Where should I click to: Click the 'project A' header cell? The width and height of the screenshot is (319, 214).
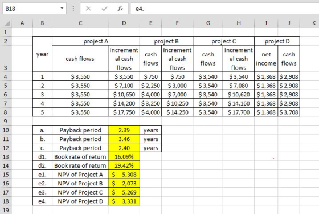pyautogui.click(x=96, y=41)
